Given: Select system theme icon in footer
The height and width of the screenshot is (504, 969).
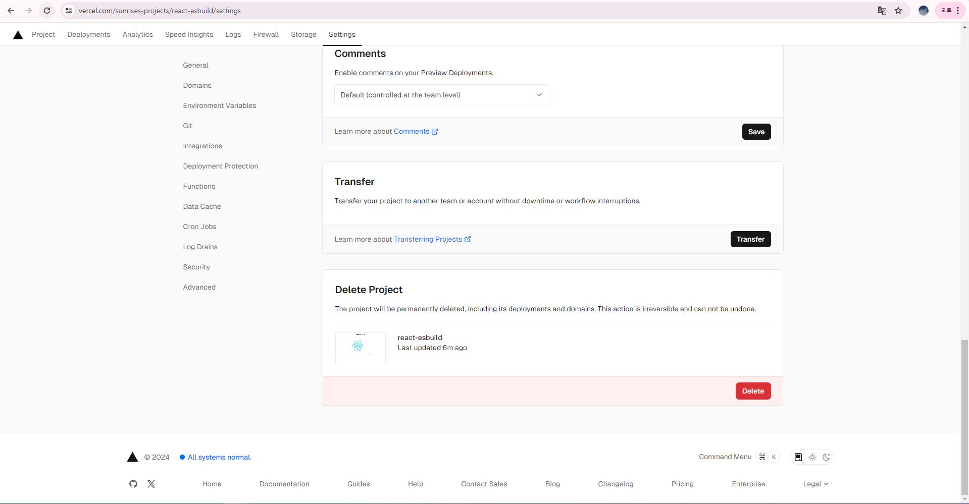Looking at the screenshot, I should (798, 457).
